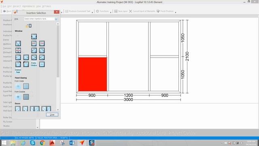This screenshot has height=146, width=259.
Task: Choose right-pointing triangle side-hung window icon
Action: point(26,57)
